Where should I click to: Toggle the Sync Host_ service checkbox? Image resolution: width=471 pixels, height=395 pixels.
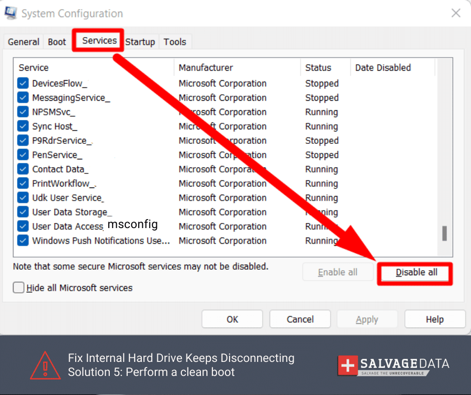point(23,126)
